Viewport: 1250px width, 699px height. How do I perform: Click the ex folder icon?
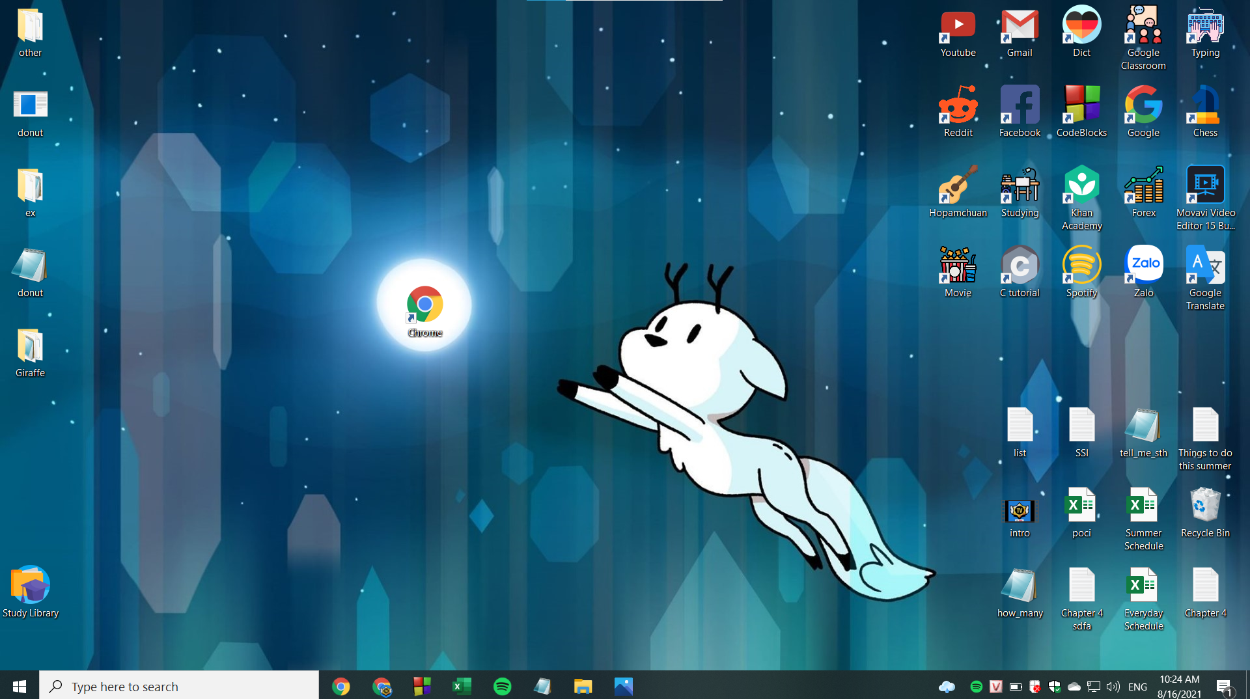click(30, 185)
